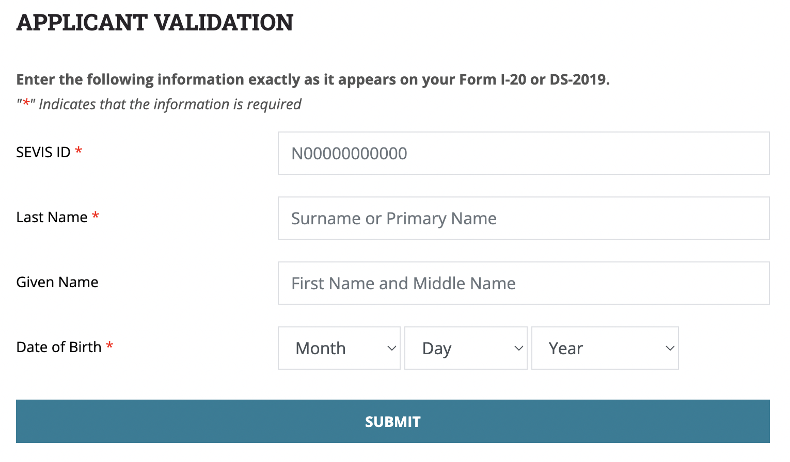Open the Day dropdown

pos(465,348)
